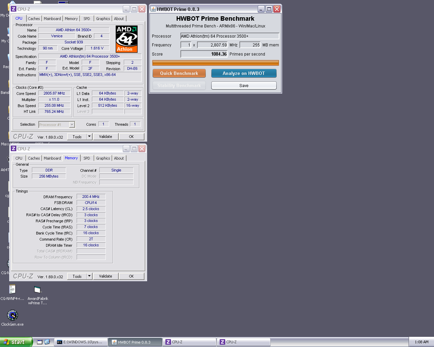Open ClockGen.exe desktop icon

point(13,318)
